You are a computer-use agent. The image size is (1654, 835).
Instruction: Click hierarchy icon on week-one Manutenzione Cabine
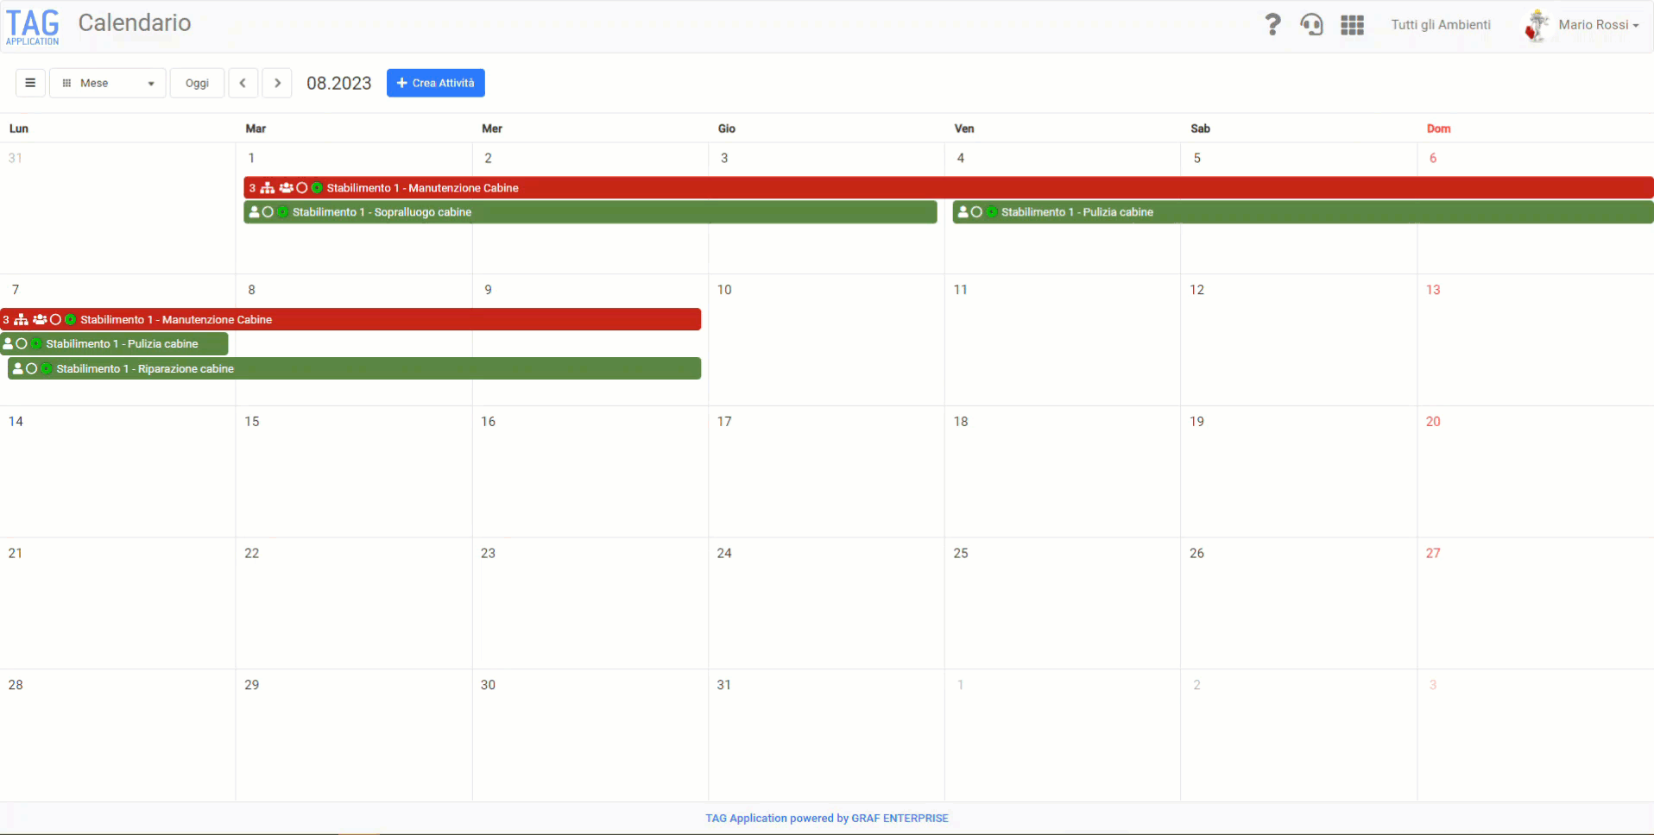click(268, 188)
